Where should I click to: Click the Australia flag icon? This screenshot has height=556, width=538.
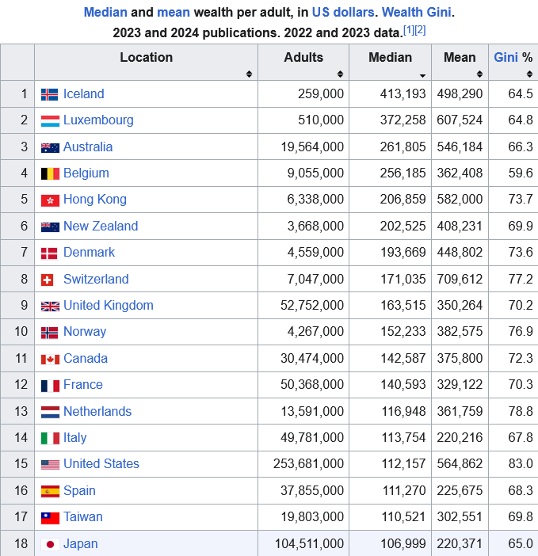click(x=50, y=148)
